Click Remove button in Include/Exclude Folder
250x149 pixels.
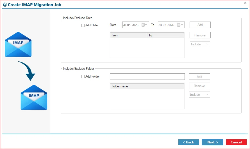[x=199, y=86]
